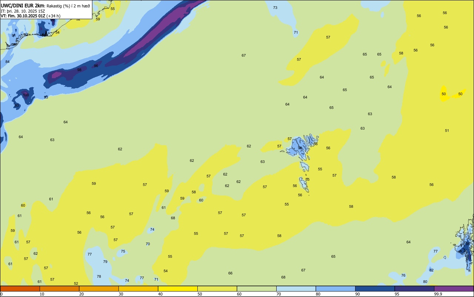Image resolution: width=474 pixels, height=297 pixels.
Task: Click the purple legend swatch above 99.9
Action: pyautogui.click(x=454, y=288)
